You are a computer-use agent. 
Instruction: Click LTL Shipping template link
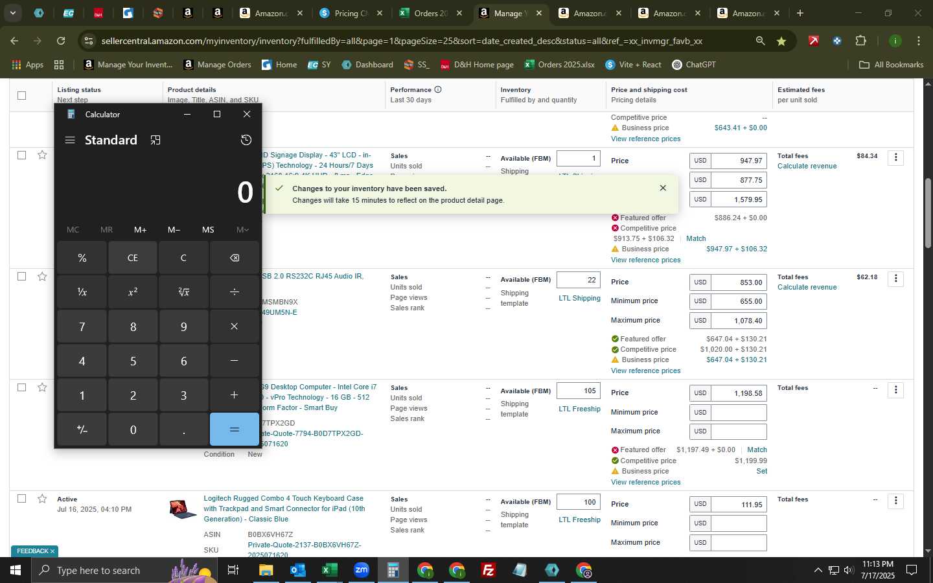coord(579,298)
